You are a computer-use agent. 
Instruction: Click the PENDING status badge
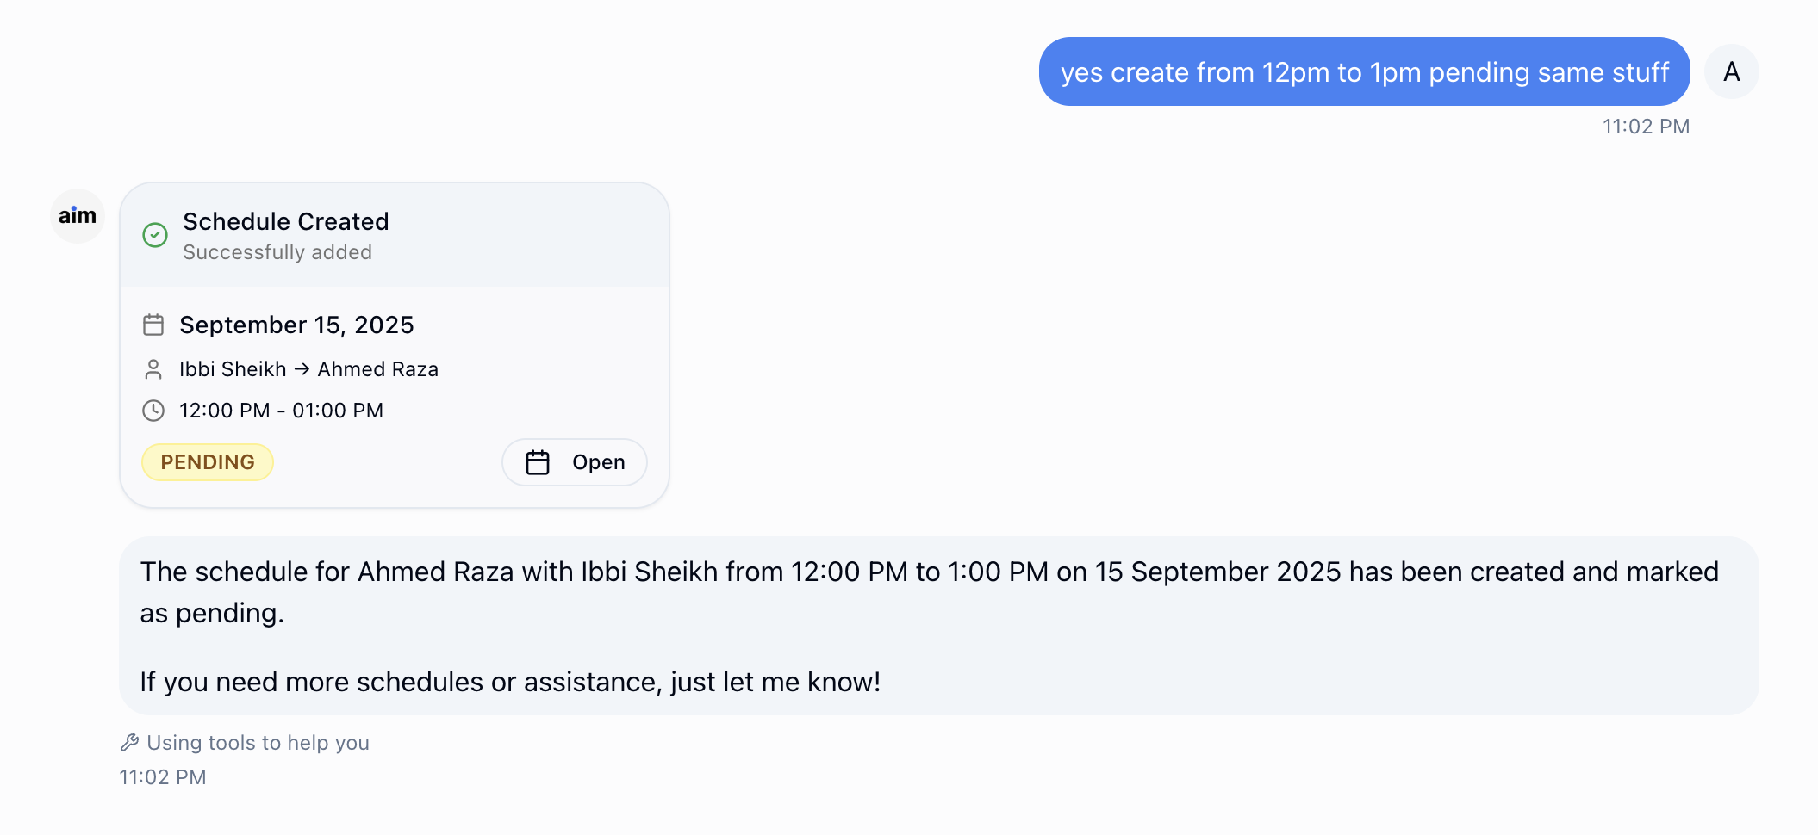tap(207, 462)
